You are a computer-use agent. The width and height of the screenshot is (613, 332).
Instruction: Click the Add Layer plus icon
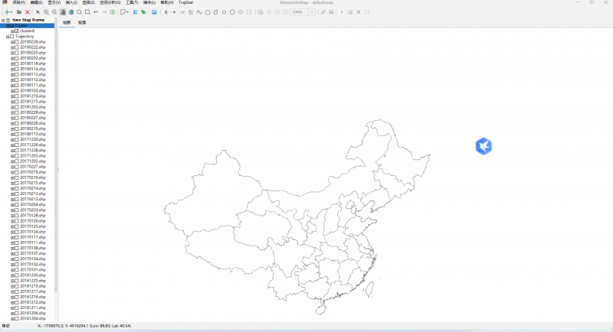pyautogui.click(x=8, y=12)
